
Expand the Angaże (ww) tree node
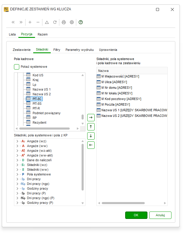[x=18, y=146]
